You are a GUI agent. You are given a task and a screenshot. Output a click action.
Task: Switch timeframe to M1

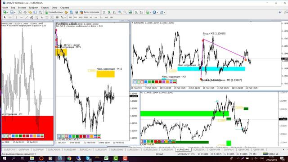click(x=71, y=18)
